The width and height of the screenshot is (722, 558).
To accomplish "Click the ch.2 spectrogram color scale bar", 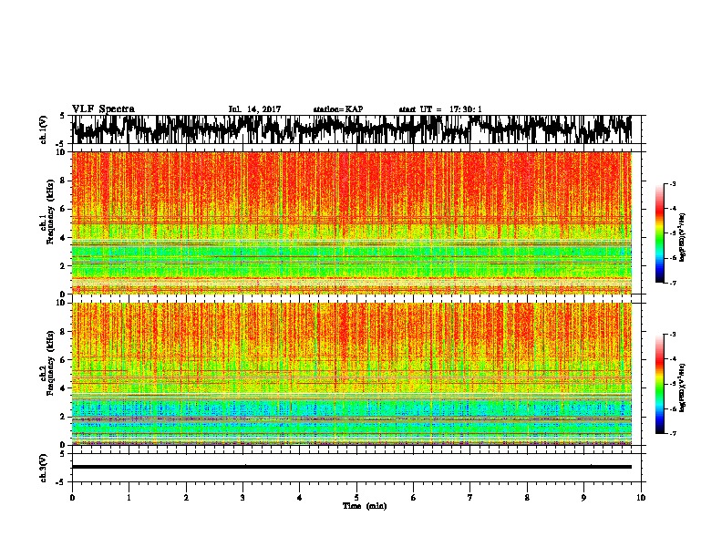I will click(x=659, y=384).
